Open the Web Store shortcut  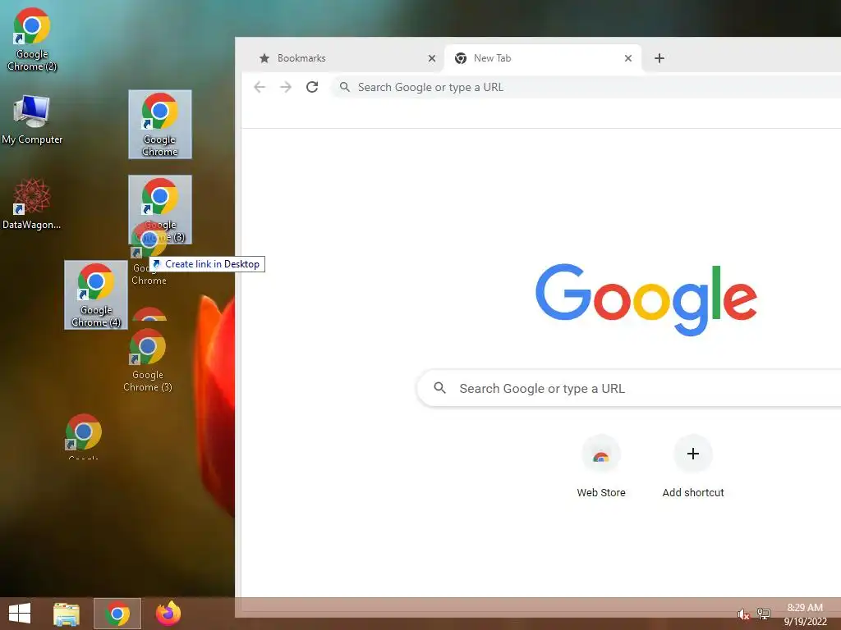coord(601,466)
